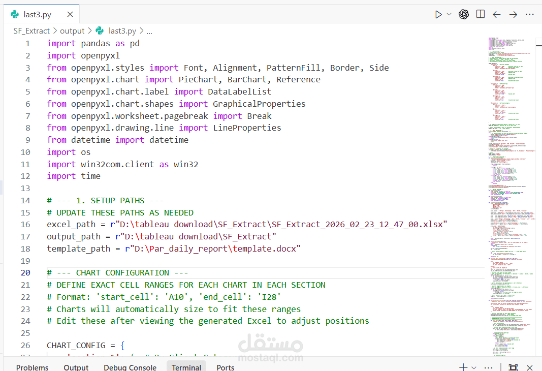Click 'Edit these after viewing' comment
The image size is (542, 371).
[208, 321]
